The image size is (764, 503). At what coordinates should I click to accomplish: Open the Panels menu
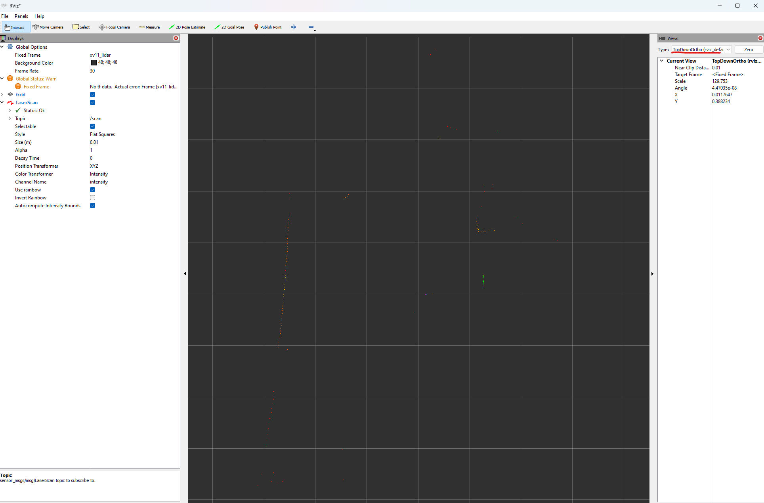(21, 16)
